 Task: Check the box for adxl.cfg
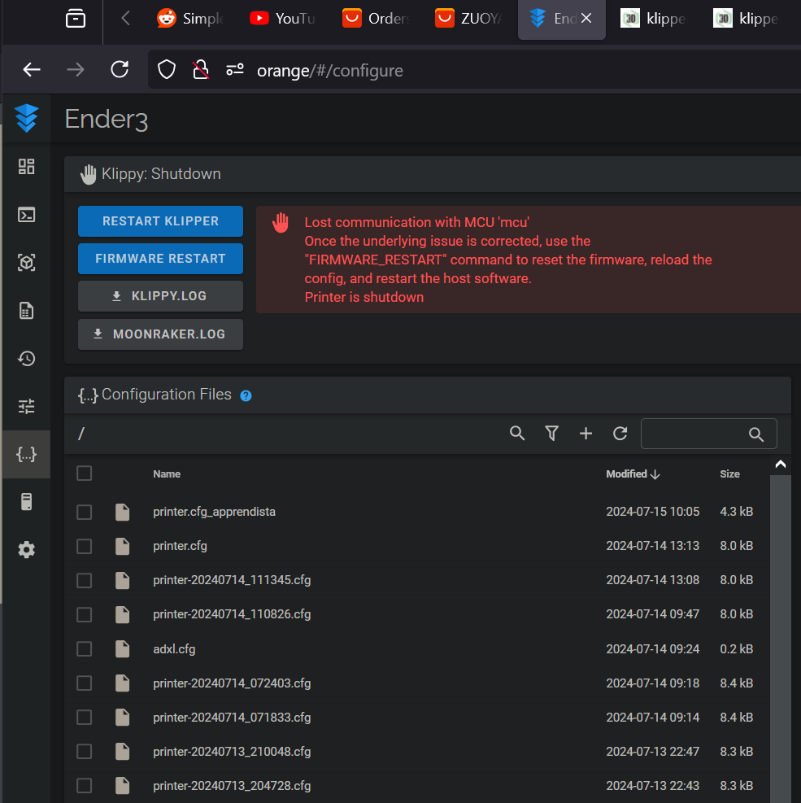[x=84, y=649]
